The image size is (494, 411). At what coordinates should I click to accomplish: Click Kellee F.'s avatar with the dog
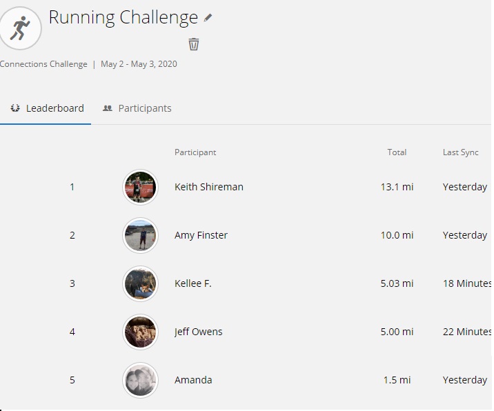tap(140, 283)
